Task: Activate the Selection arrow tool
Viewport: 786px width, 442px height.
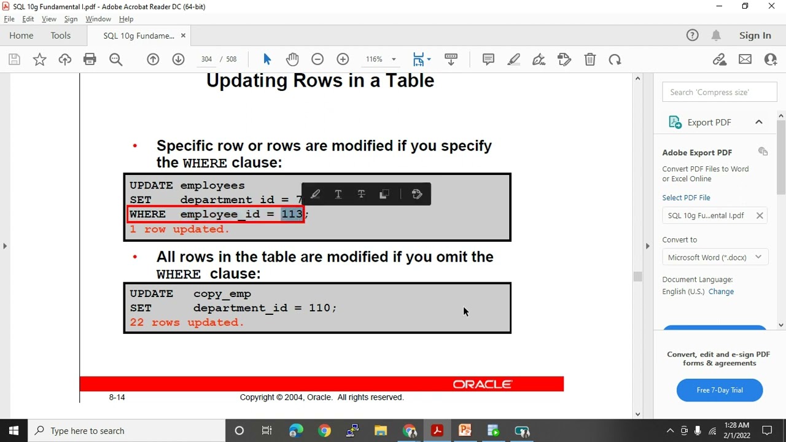Action: point(267,60)
